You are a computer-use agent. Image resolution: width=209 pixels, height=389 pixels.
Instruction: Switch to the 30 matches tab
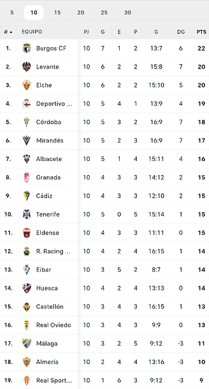coord(127,12)
